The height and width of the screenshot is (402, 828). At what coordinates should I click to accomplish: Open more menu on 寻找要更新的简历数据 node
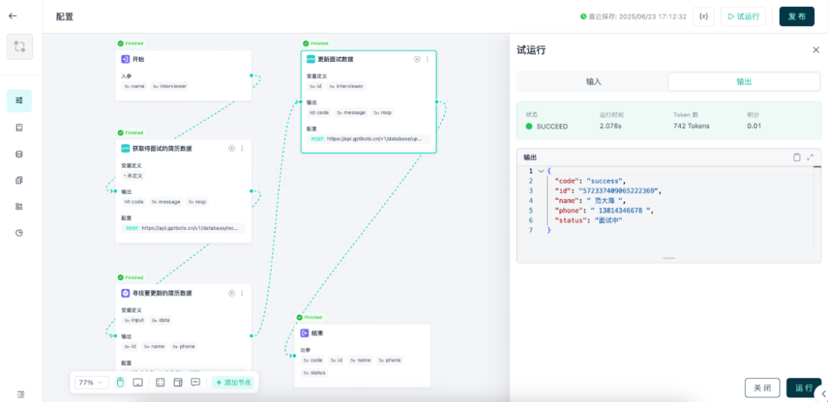point(242,293)
